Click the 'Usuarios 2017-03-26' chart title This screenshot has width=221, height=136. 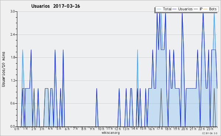click(56, 6)
